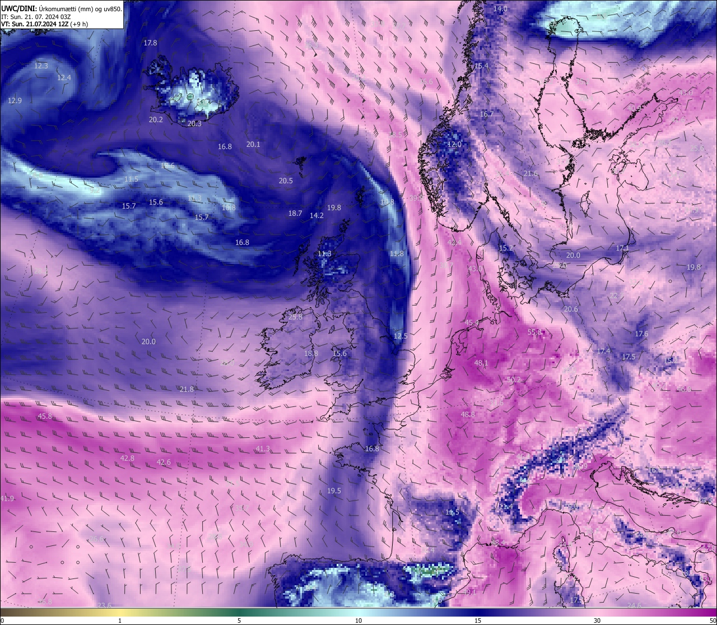Click the '25.8' value over Northern Ireland
This screenshot has height=625, width=717.
(x=295, y=317)
